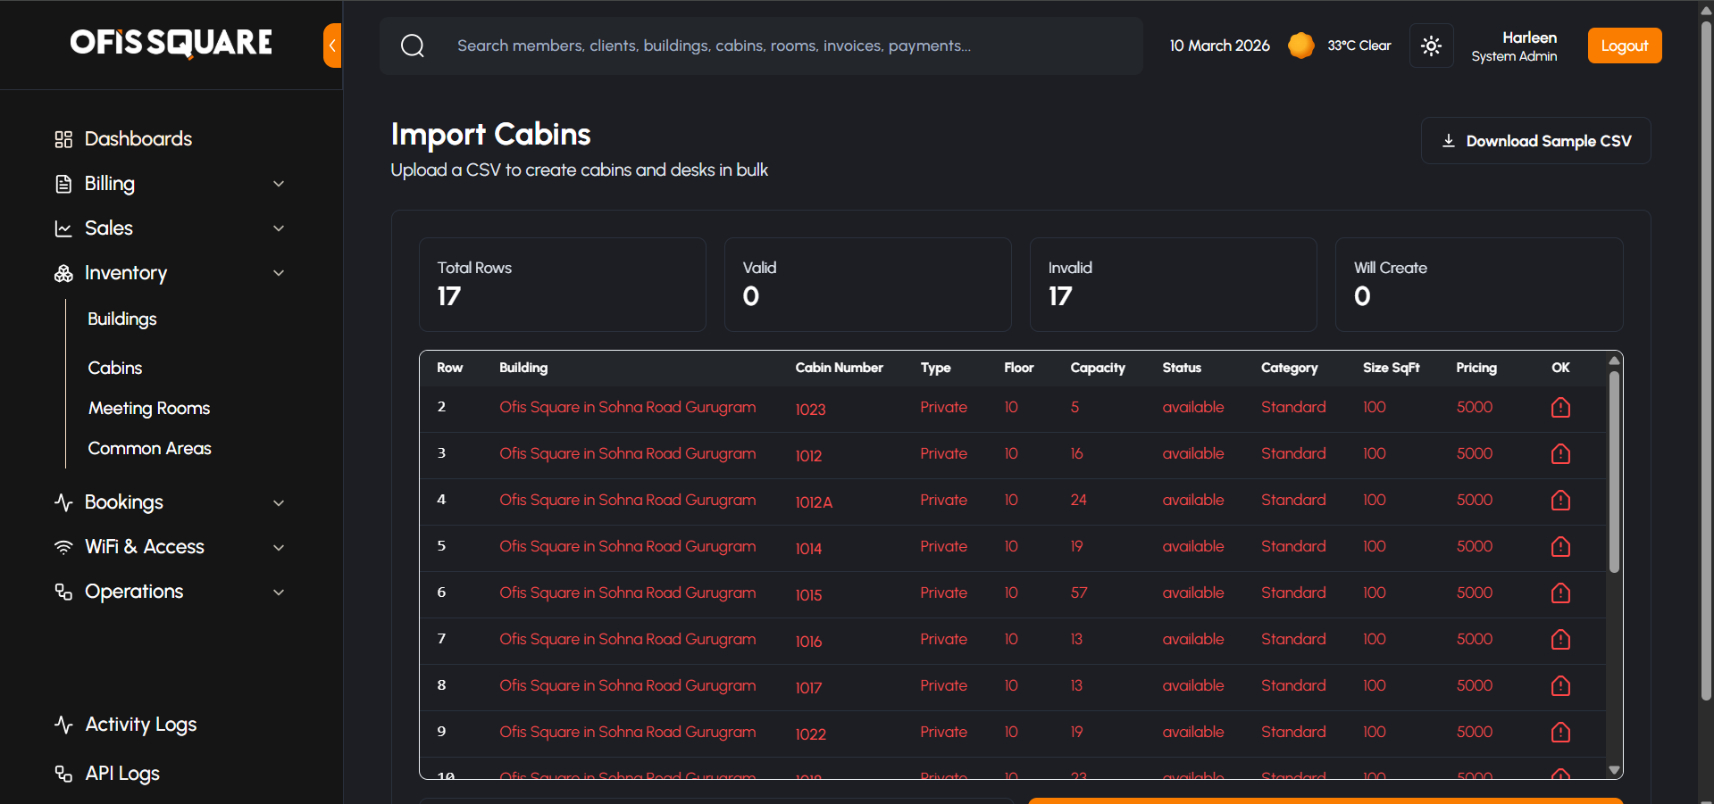
Task: Expand the Bookings menu chevron
Action: point(279,502)
